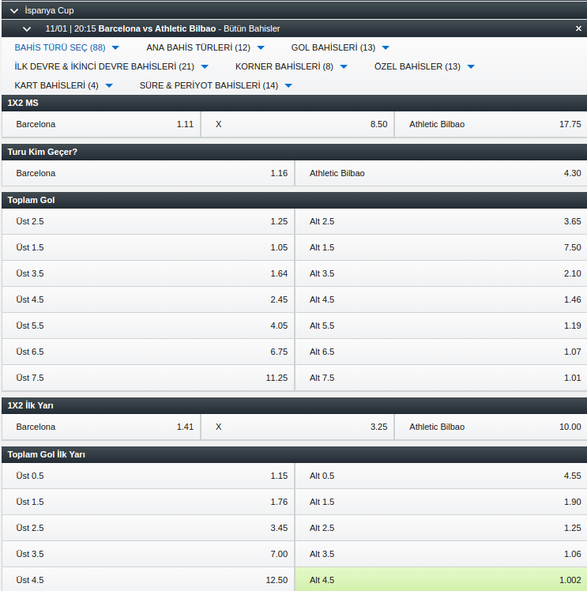
Task: Click highlighted Alt 4.5 at 1.002
Action: point(441,580)
